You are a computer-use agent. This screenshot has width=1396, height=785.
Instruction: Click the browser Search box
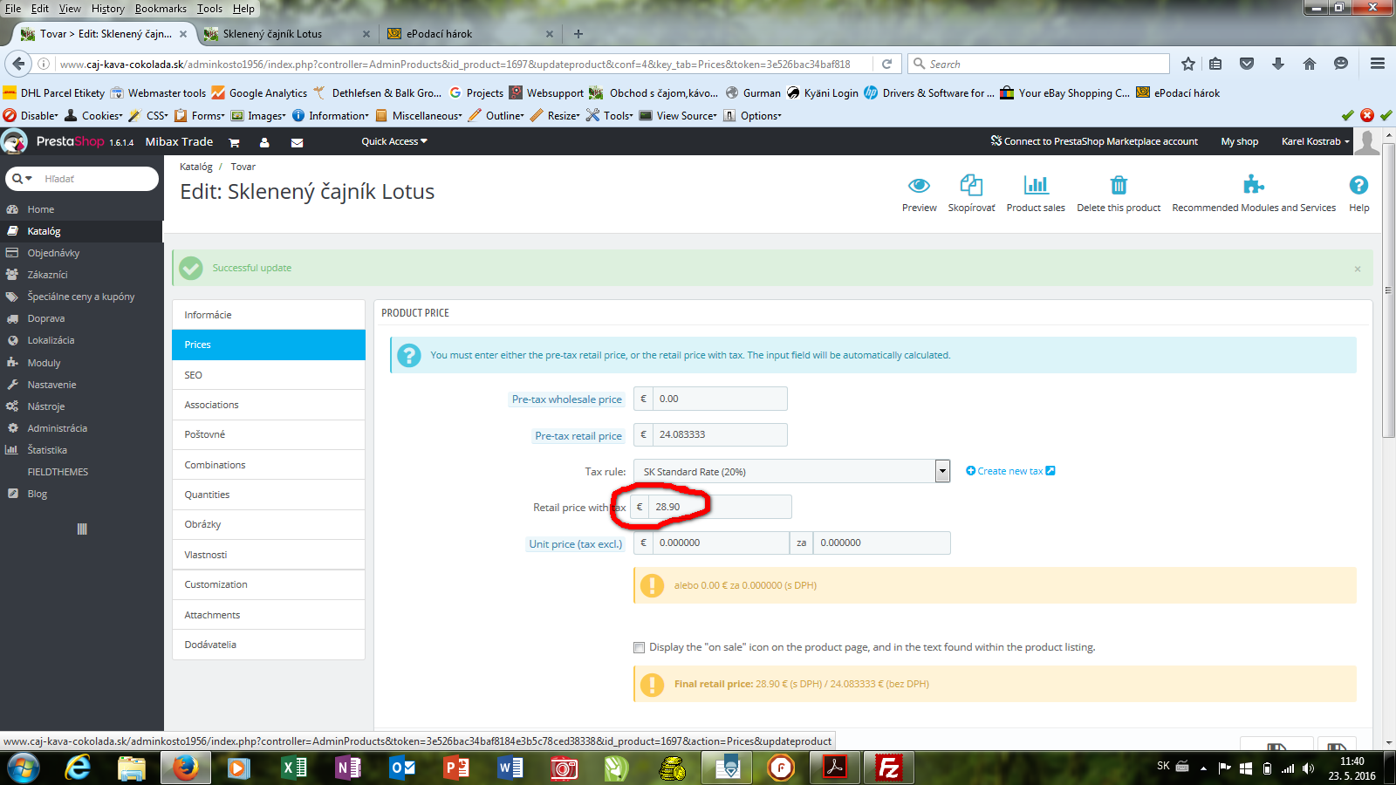click(x=1038, y=64)
